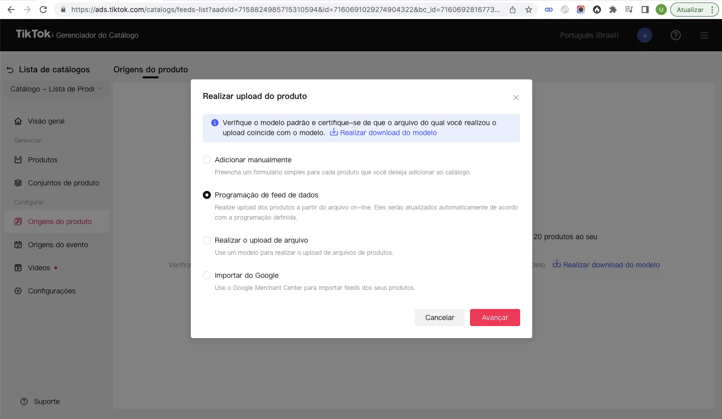This screenshot has height=419, width=722.
Task: Select the Adicionar manualmente option
Action: pyautogui.click(x=207, y=160)
